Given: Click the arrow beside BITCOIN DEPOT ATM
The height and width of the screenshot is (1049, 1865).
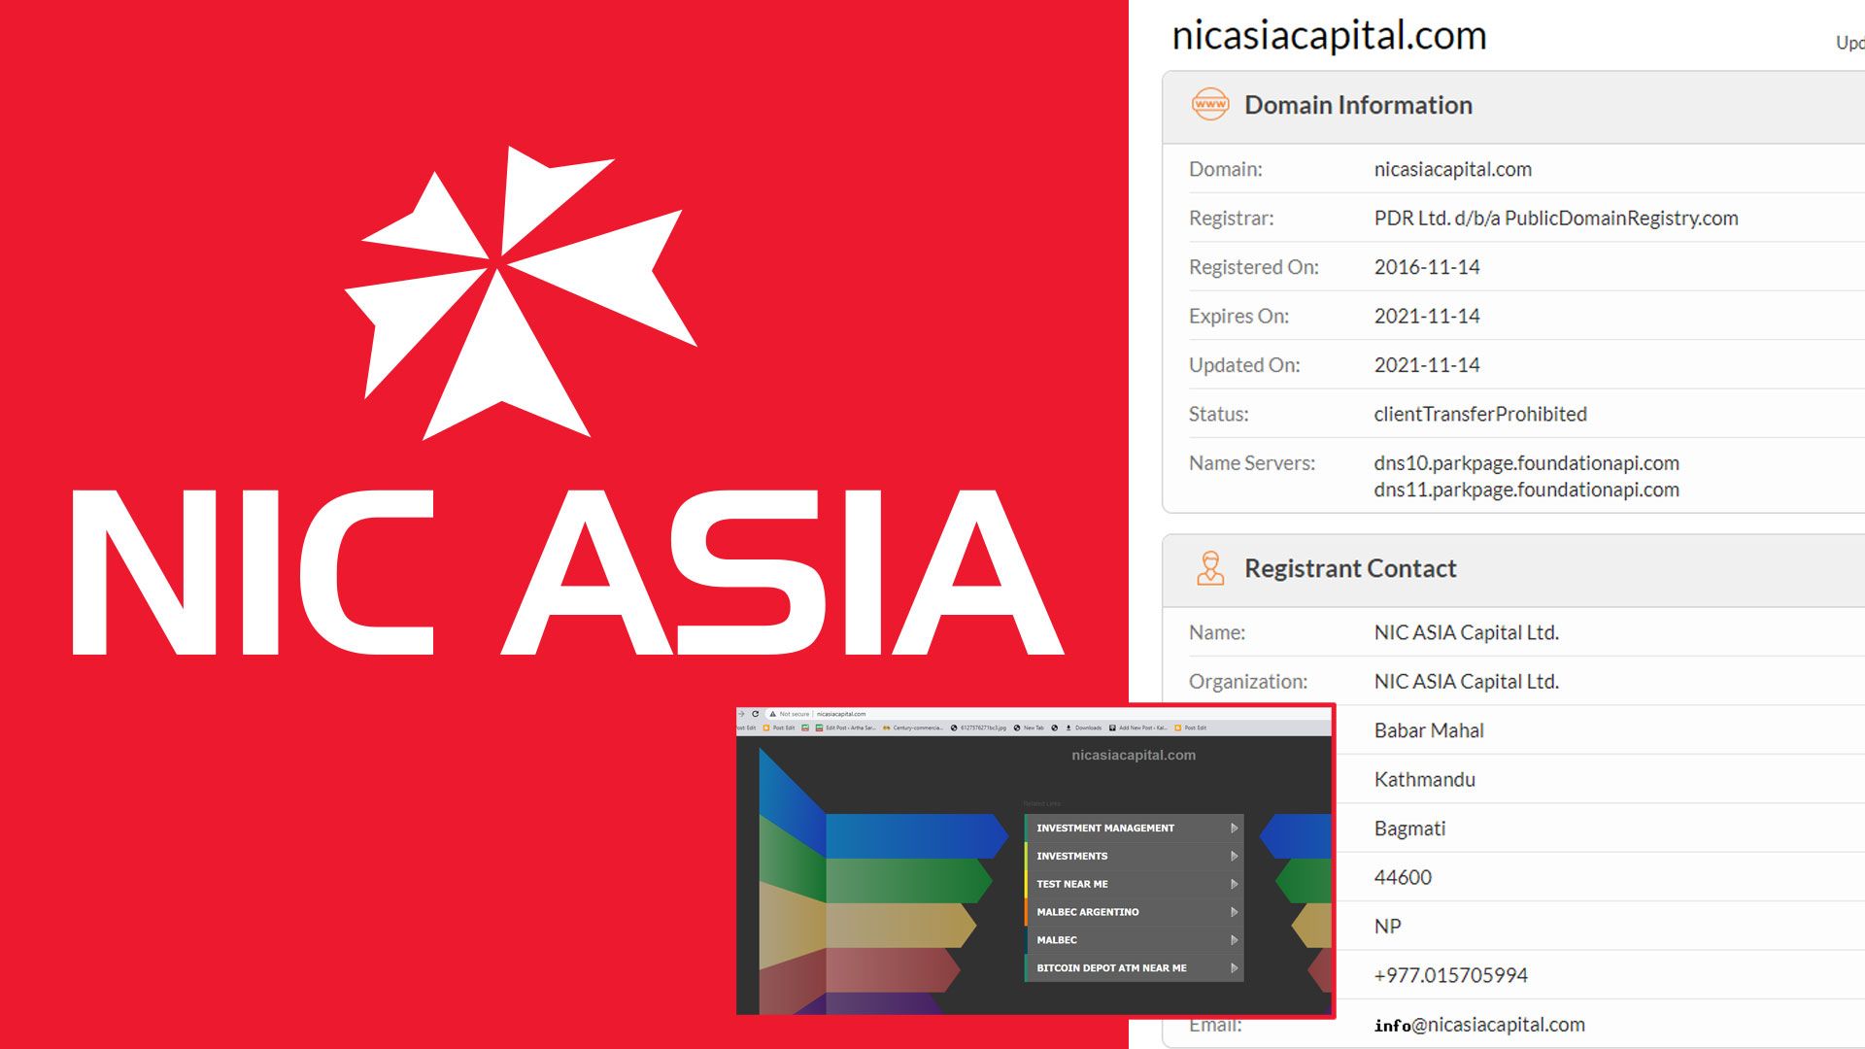Looking at the screenshot, I should point(1234,968).
